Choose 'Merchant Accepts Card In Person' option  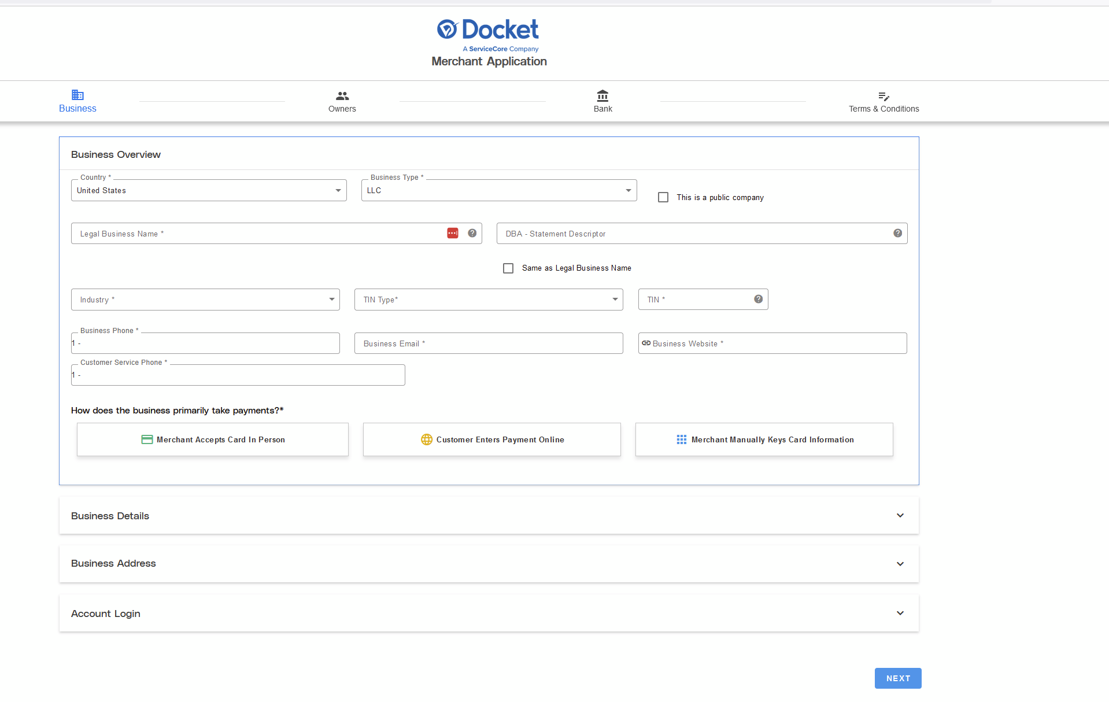[x=213, y=439]
